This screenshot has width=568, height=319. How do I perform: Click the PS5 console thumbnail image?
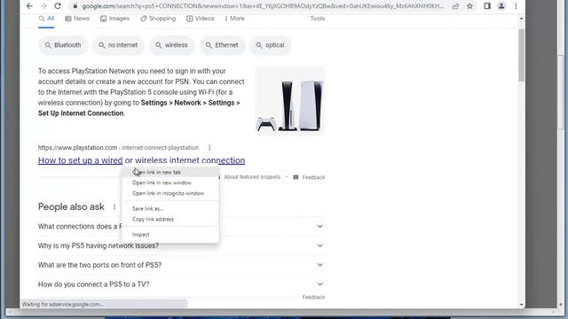(290, 101)
